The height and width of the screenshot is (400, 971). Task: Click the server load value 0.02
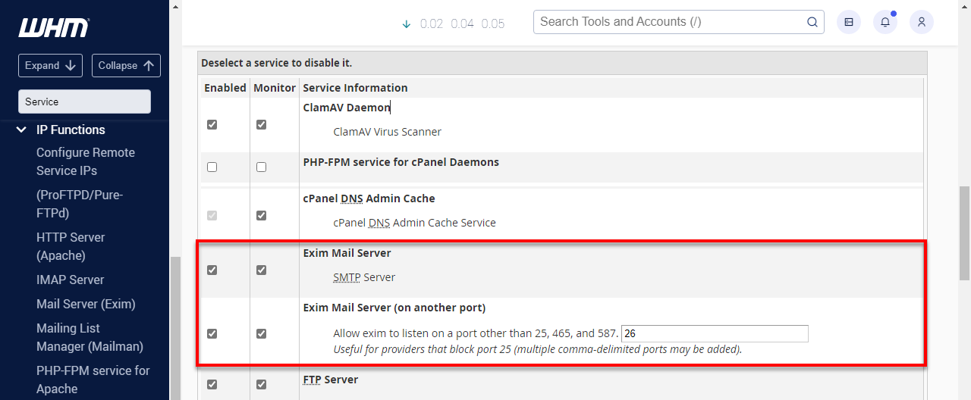431,24
